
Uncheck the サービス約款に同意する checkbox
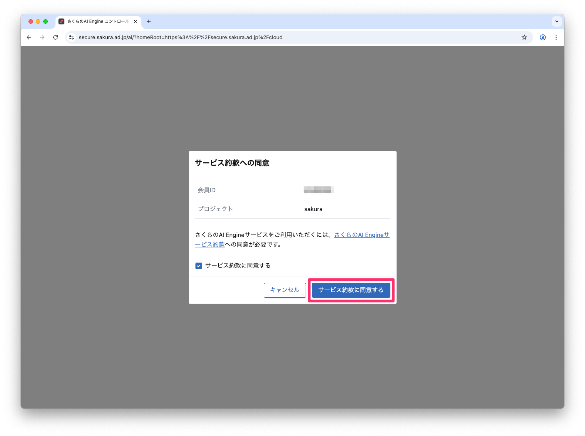199,266
